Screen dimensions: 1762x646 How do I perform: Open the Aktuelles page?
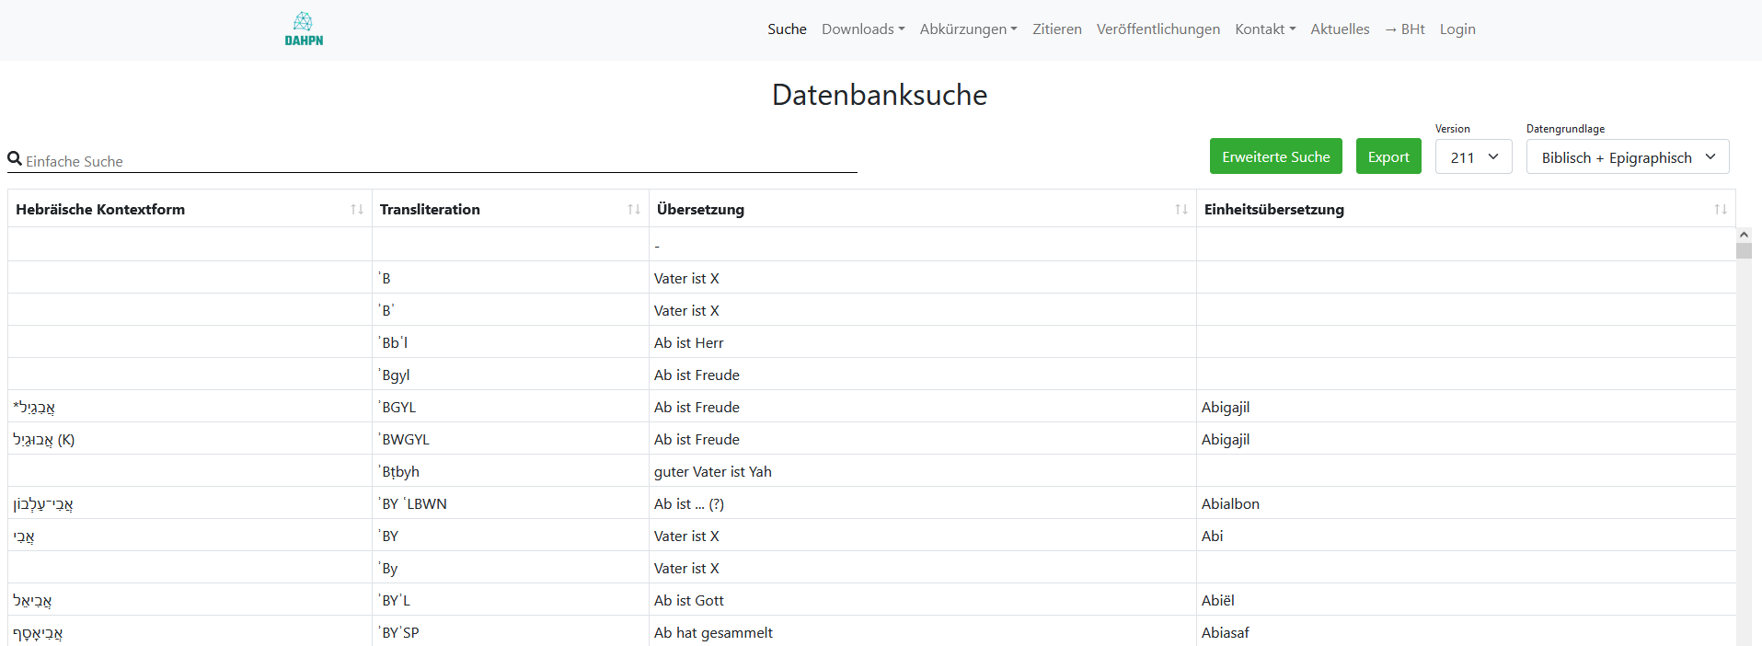pyautogui.click(x=1340, y=29)
